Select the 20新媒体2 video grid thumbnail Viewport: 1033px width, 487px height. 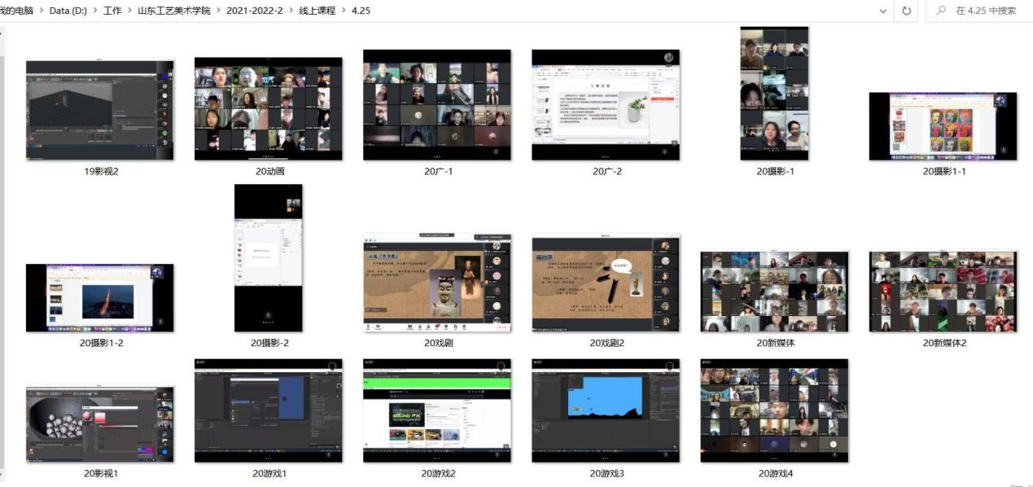943,292
